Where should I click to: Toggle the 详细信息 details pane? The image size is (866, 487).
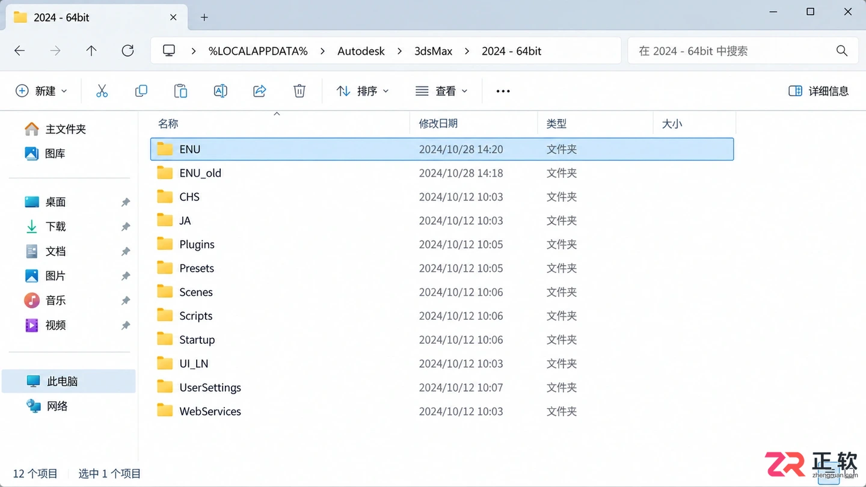[818, 91]
